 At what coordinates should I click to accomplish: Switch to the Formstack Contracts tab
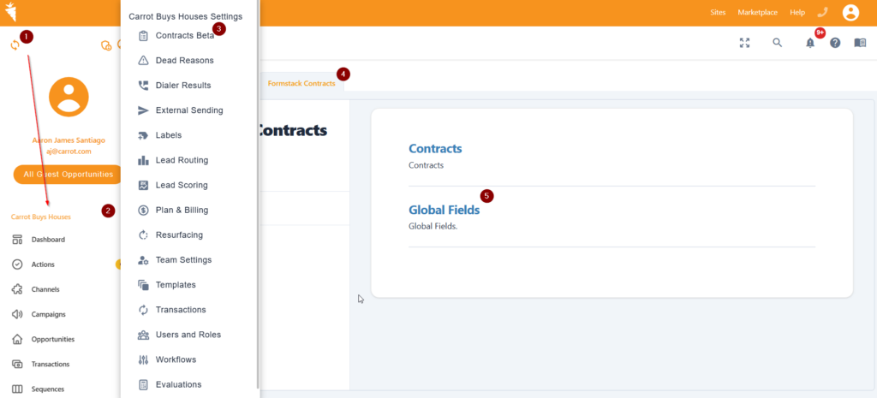301,83
